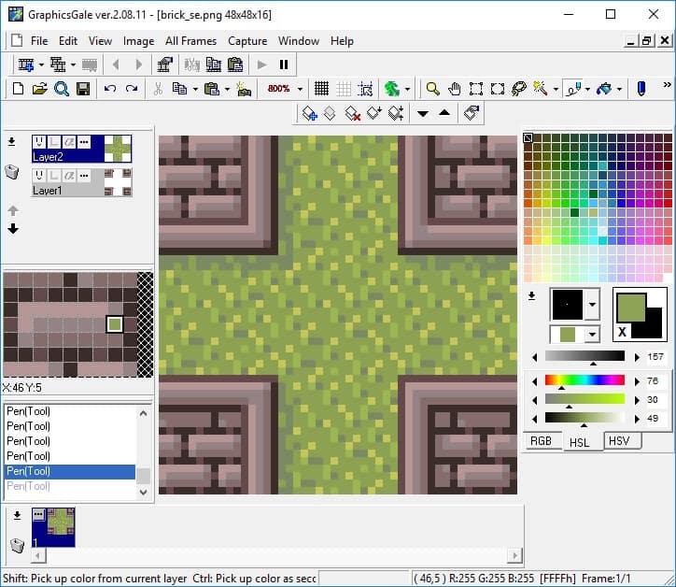Expand the Pen tool dropdown arrow

(x=587, y=90)
